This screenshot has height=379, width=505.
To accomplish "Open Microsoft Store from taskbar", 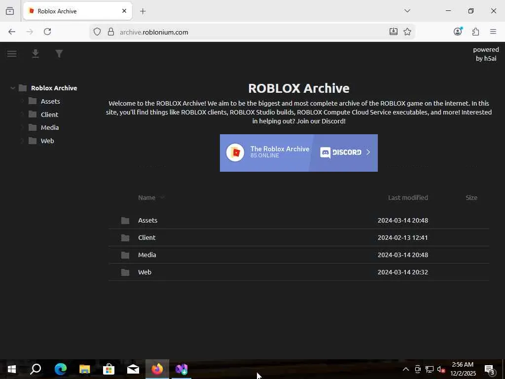I will (x=109, y=369).
